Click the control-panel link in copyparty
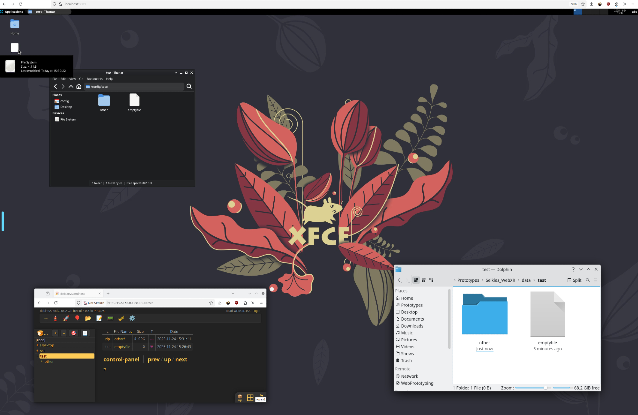Image resolution: width=638 pixels, height=415 pixels. 121,359
